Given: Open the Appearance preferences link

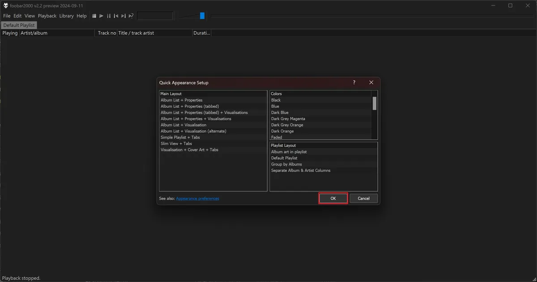Looking at the screenshot, I should pyautogui.click(x=198, y=198).
